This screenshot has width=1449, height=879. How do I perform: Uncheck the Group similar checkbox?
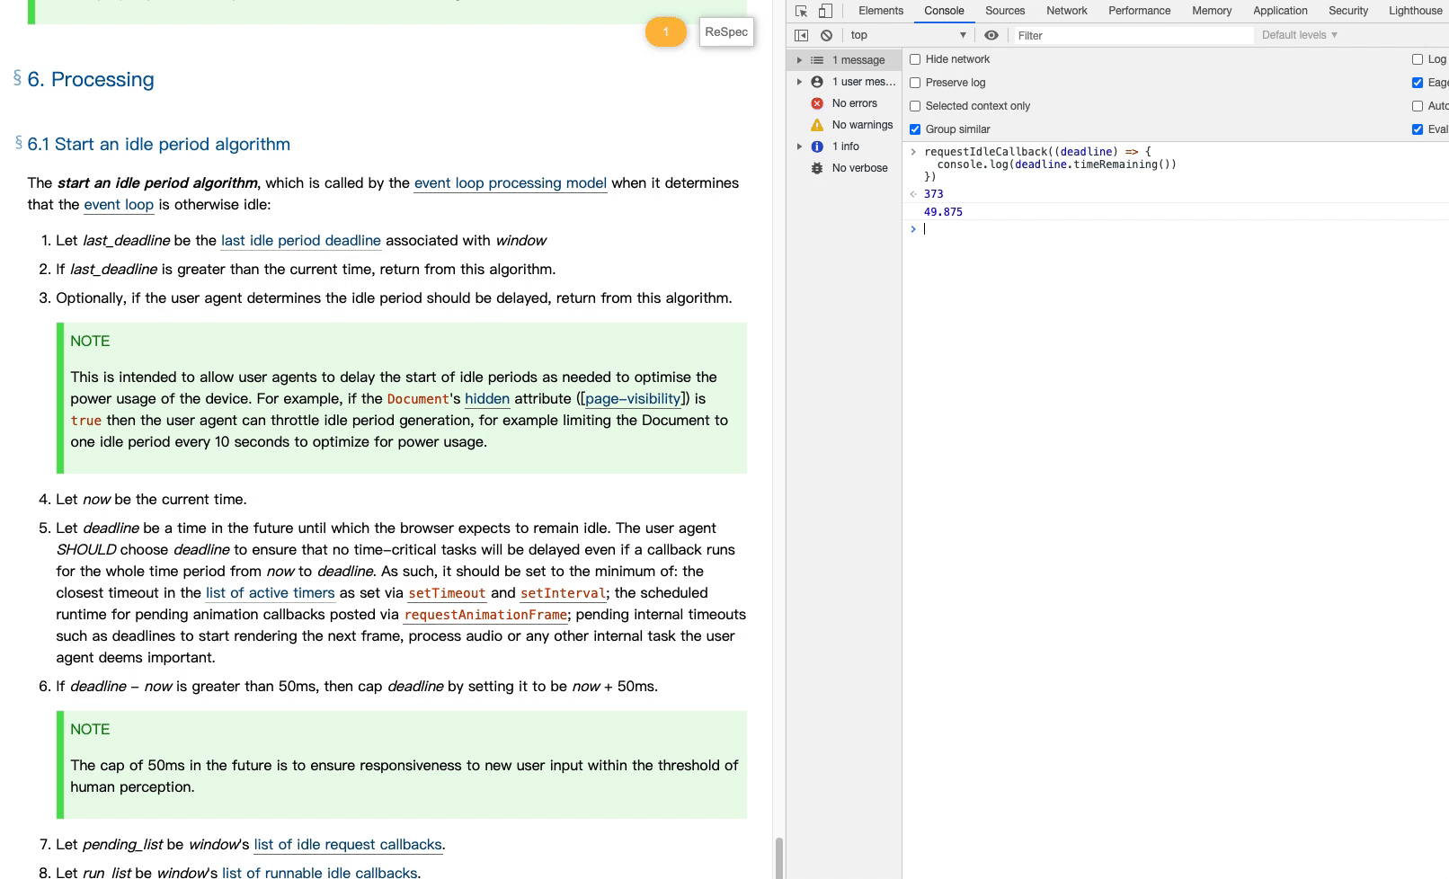pos(915,129)
